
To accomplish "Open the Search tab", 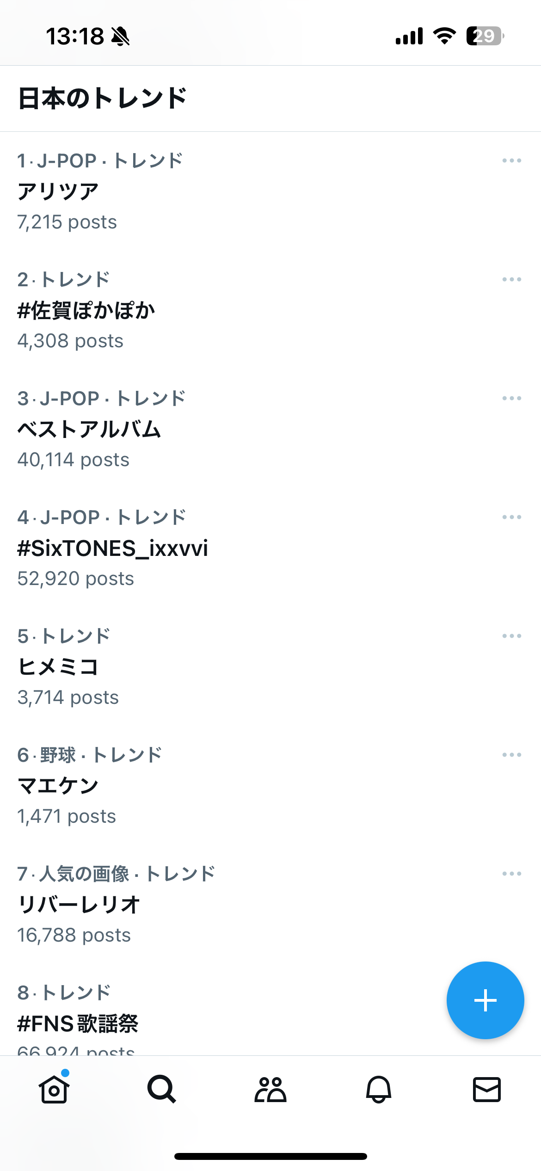I will 162,1089.
